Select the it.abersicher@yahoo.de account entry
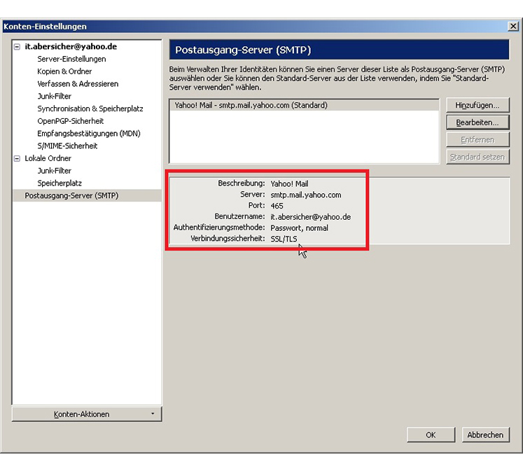Image resolution: width=523 pixels, height=471 pixels. (x=70, y=47)
